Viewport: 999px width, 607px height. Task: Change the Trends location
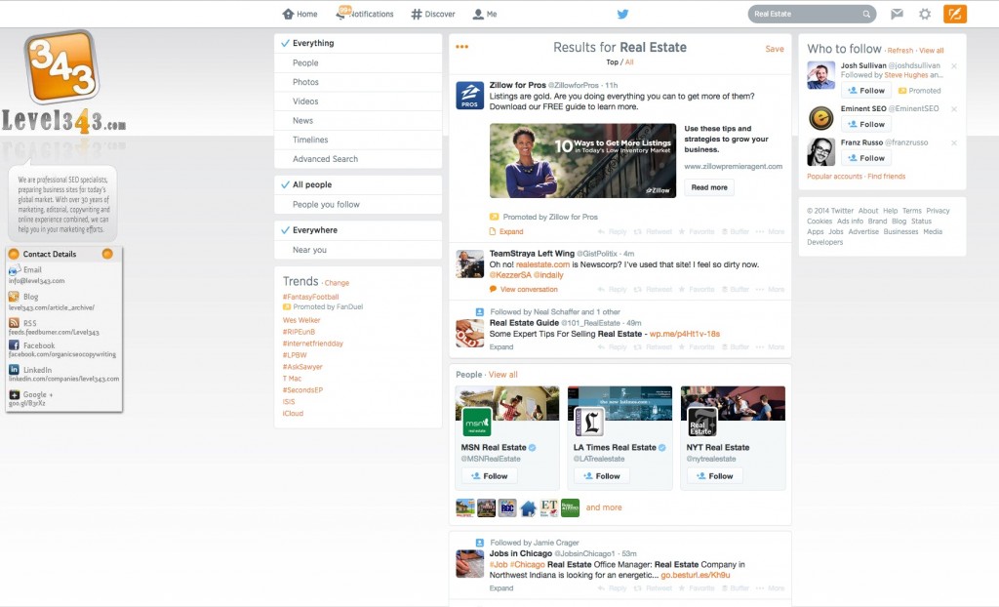(337, 283)
